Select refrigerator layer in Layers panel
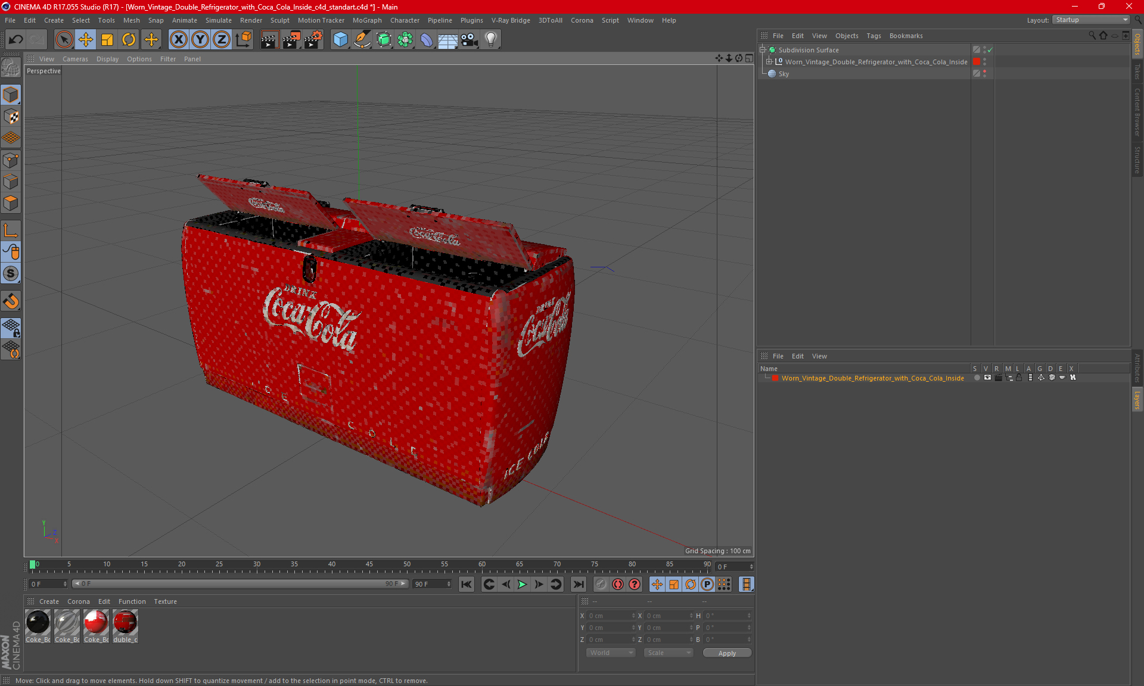The height and width of the screenshot is (686, 1144). 872,378
